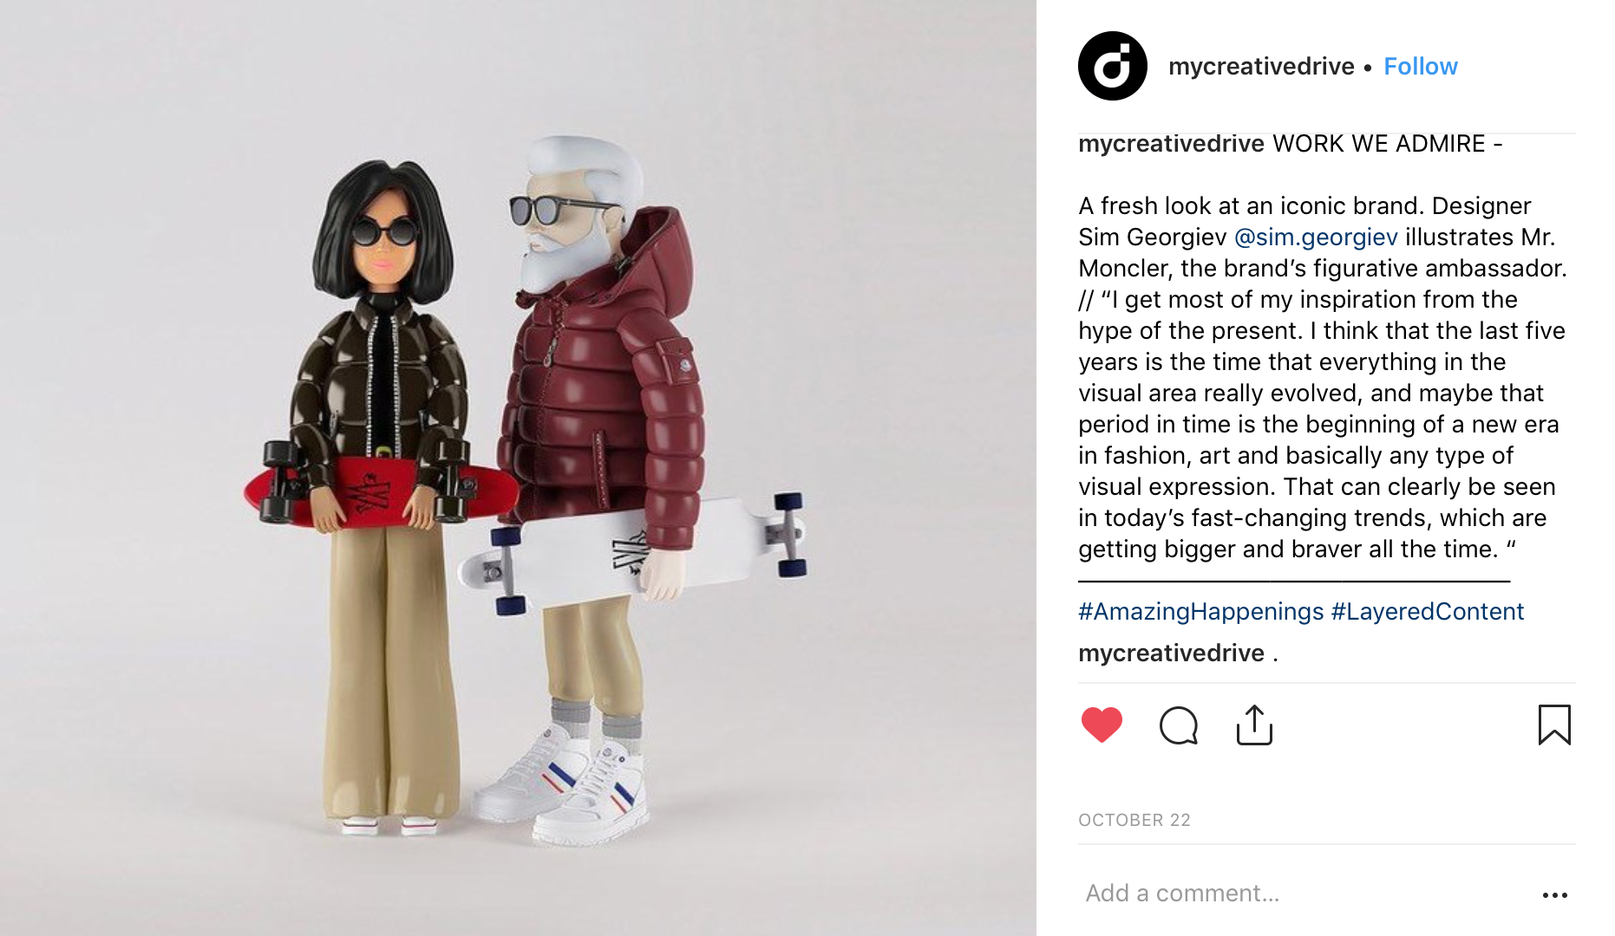
Task: Open the @sim.georgiev mention
Action: (1316, 237)
